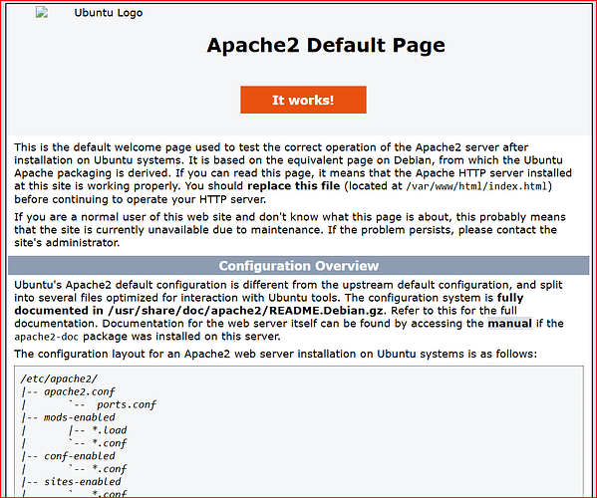Click the *.load entry under mods-enabled
This screenshot has width=597, height=498.
tap(110, 430)
